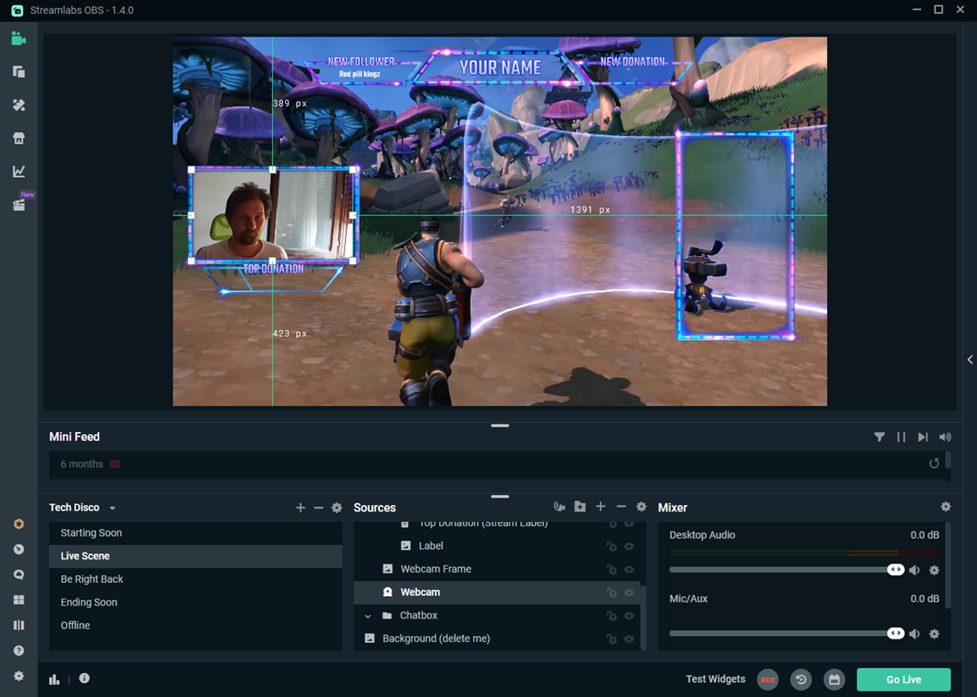Lock the Chatbox folder
This screenshot has width=977, height=697.
(612, 615)
